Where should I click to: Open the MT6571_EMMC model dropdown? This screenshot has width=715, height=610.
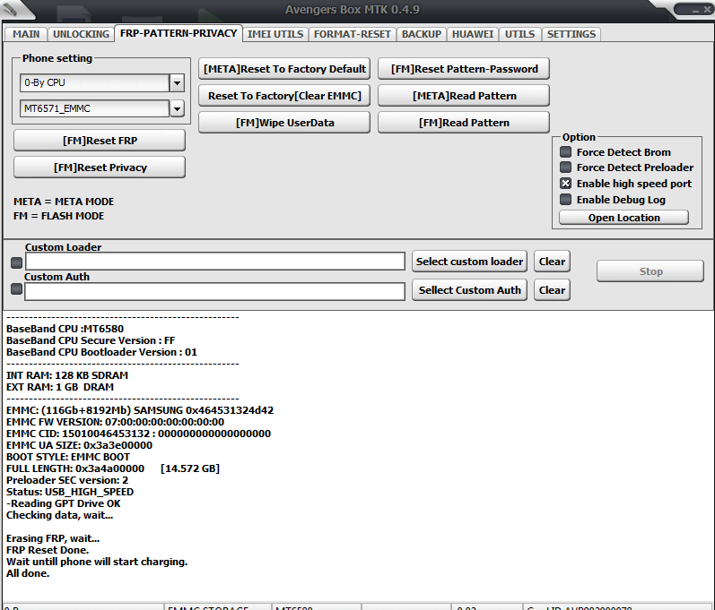tap(176, 108)
